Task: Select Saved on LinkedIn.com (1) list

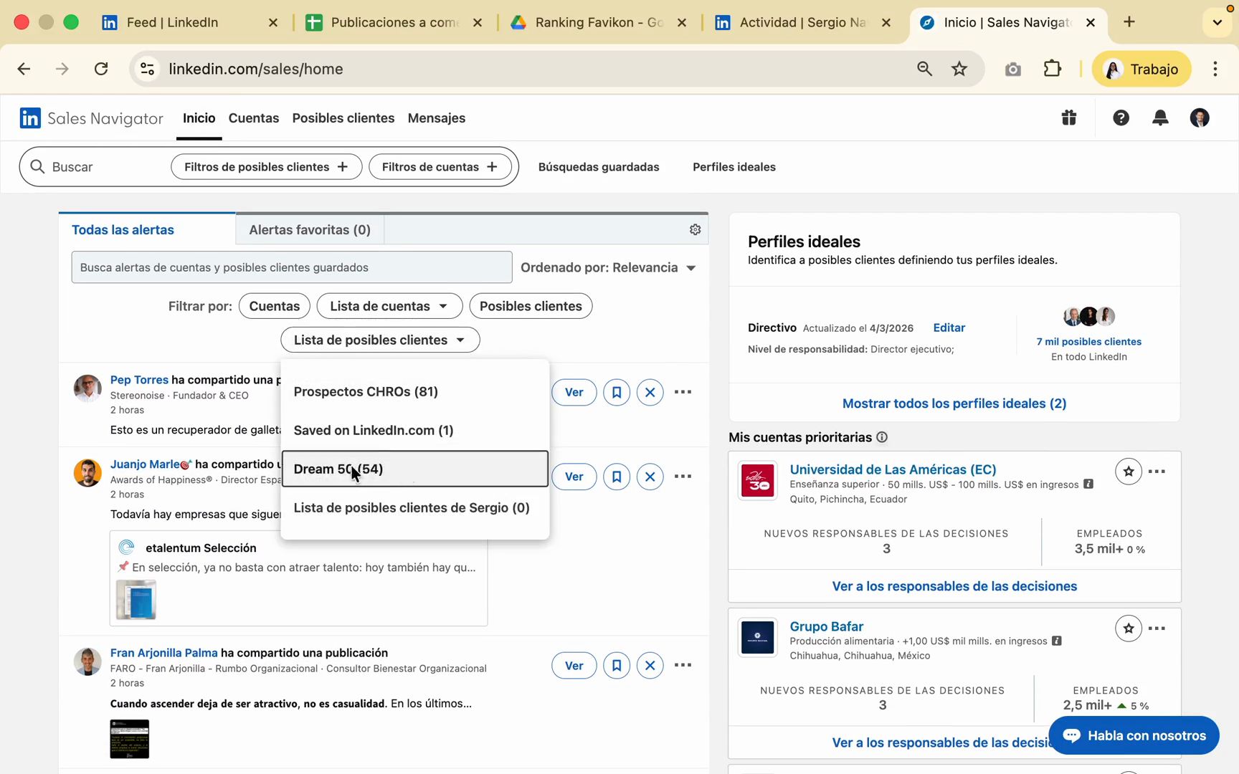Action: [x=415, y=430]
